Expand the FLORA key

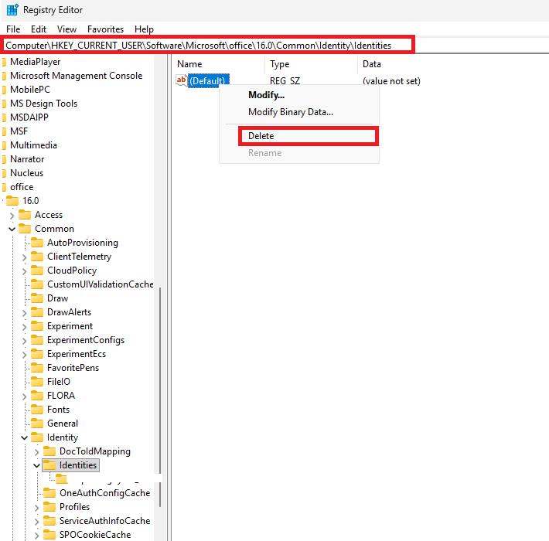coord(24,396)
